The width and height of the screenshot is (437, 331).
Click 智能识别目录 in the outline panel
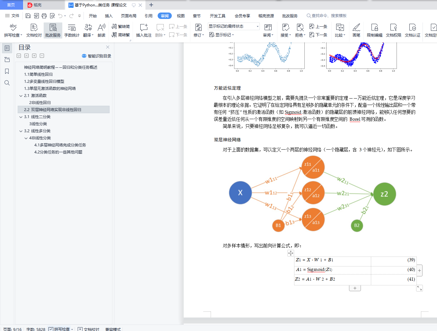click(x=97, y=56)
